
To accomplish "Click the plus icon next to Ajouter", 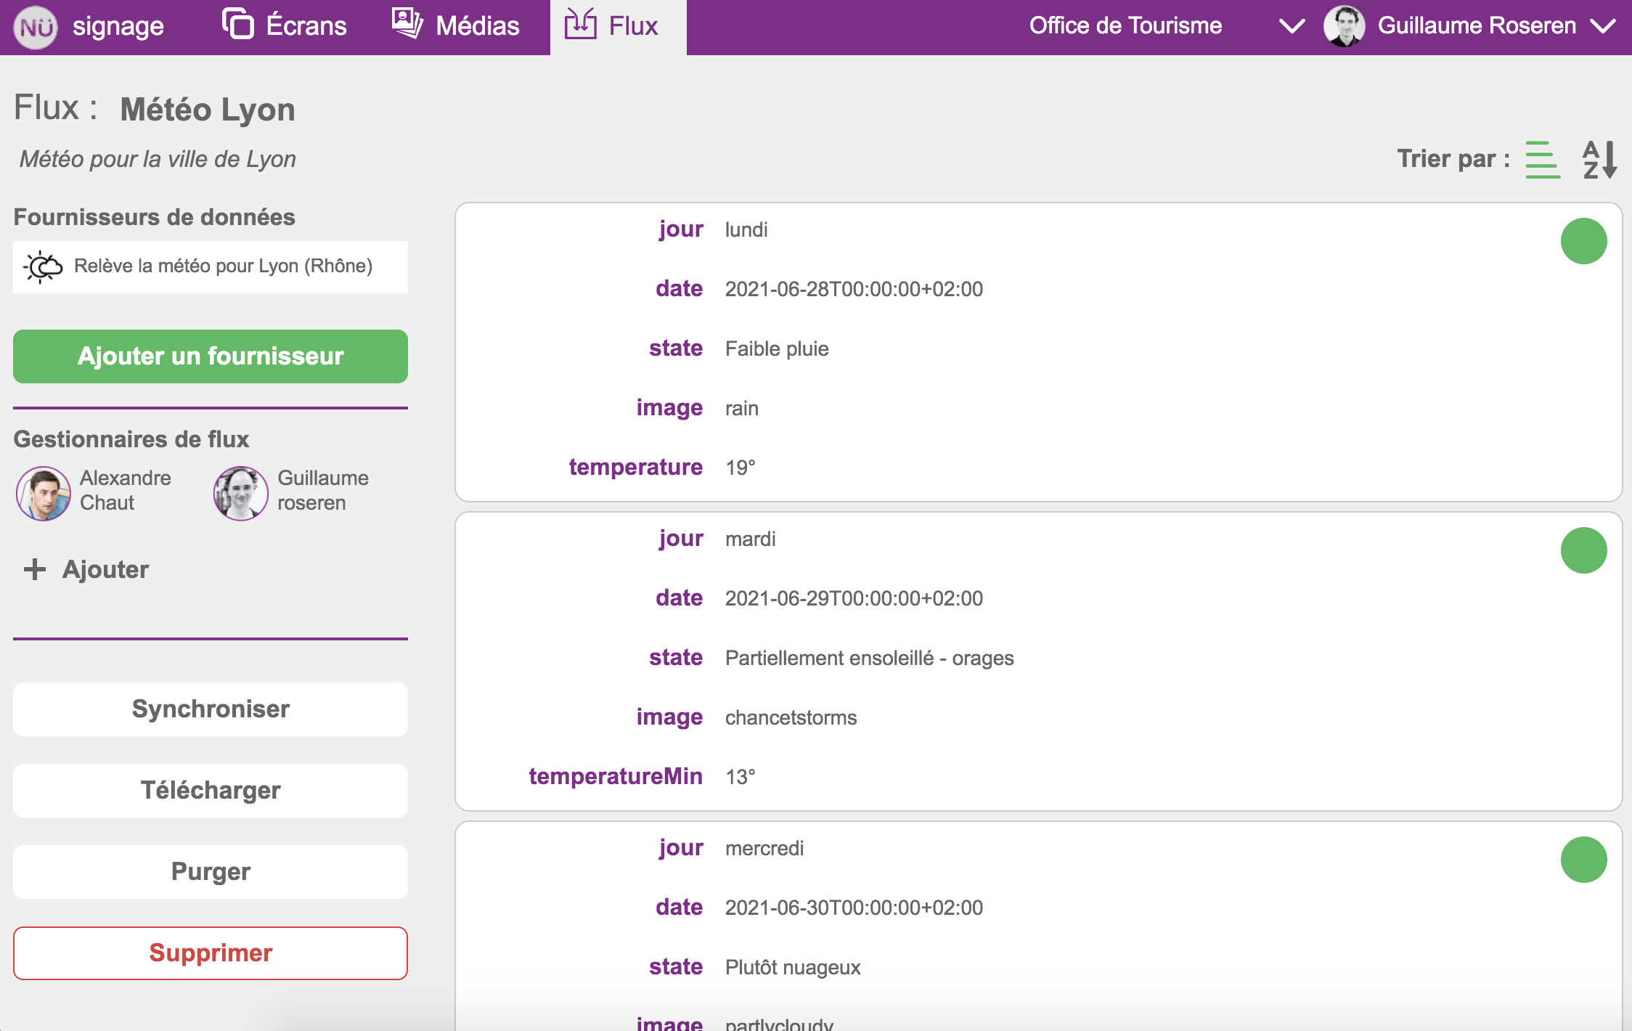I will (34, 569).
